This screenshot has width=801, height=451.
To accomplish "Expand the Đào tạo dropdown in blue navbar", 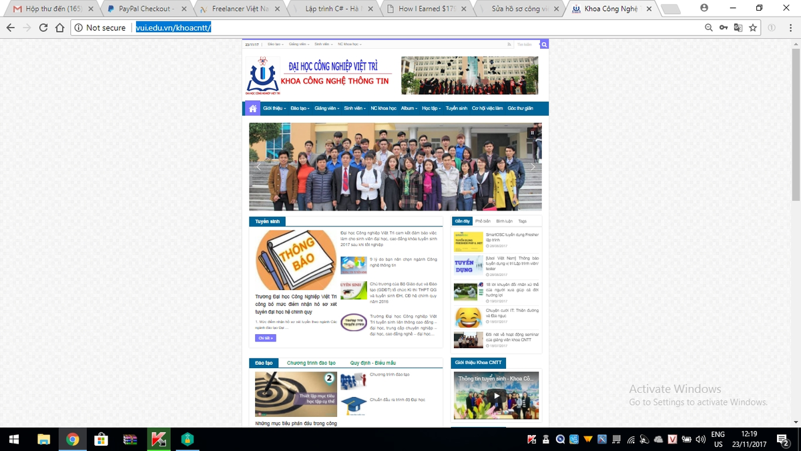I will click(300, 108).
